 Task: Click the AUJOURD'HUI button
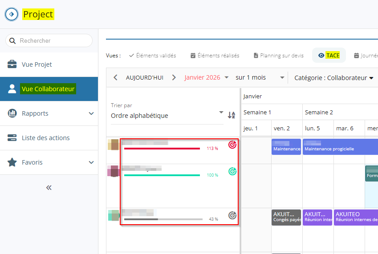[x=145, y=77]
